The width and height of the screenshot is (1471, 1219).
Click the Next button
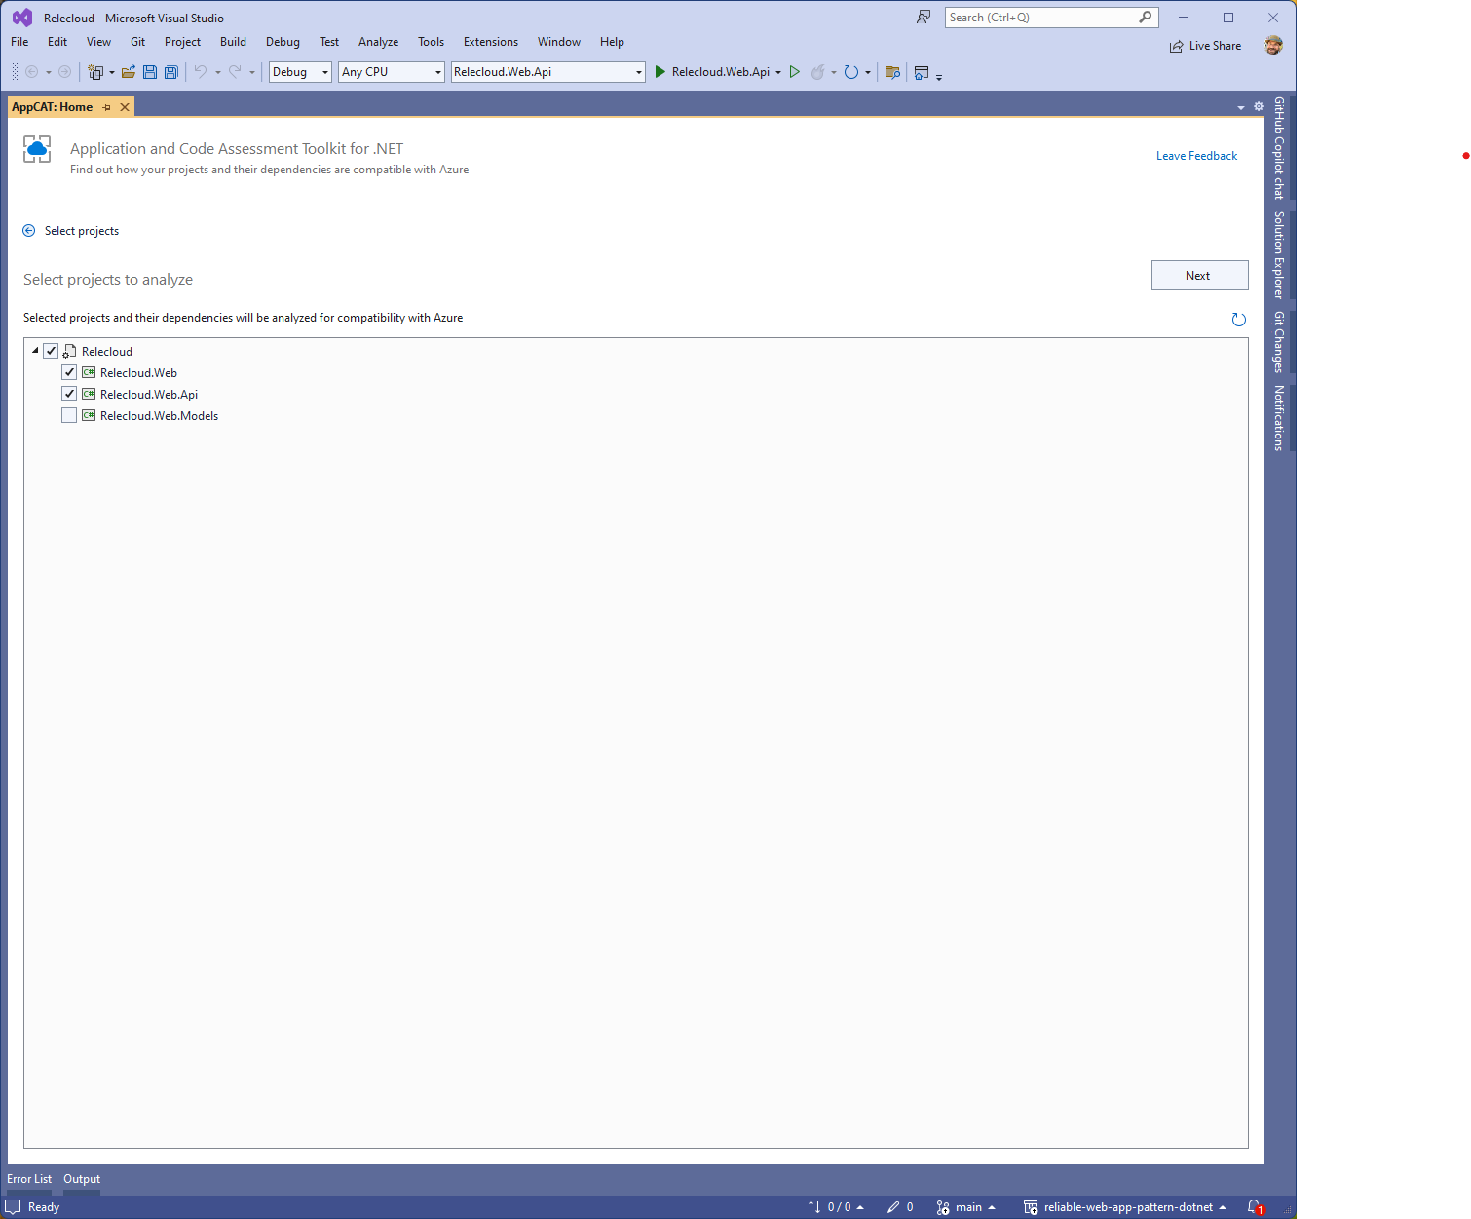[x=1199, y=275]
